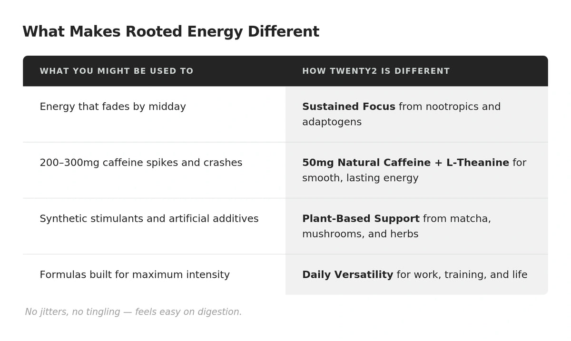Click the "smooth, lasting energy" line
The width and height of the screenshot is (571, 341).
point(360,178)
